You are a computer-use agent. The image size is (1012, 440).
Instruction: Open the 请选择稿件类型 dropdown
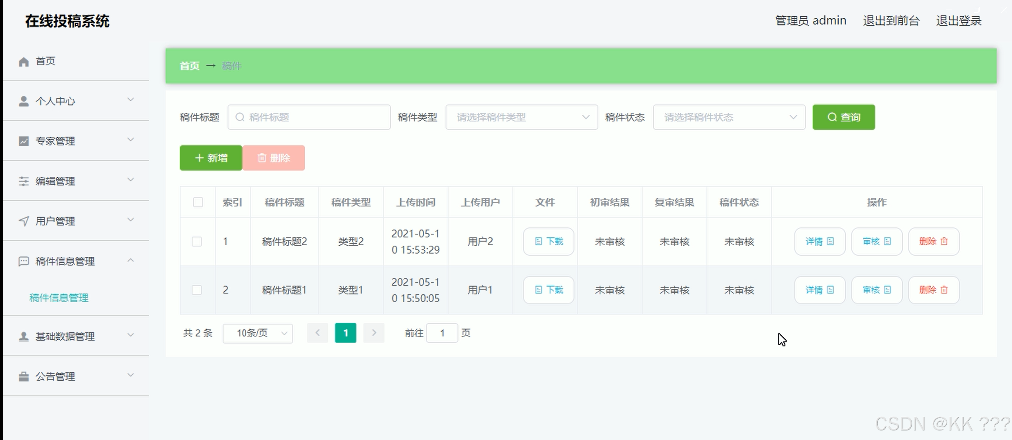click(521, 117)
